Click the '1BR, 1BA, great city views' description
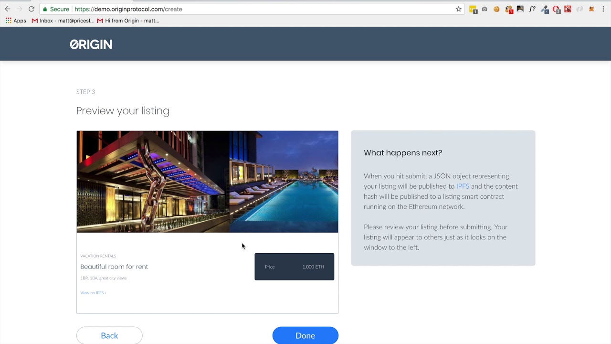611x344 pixels. [x=104, y=278]
